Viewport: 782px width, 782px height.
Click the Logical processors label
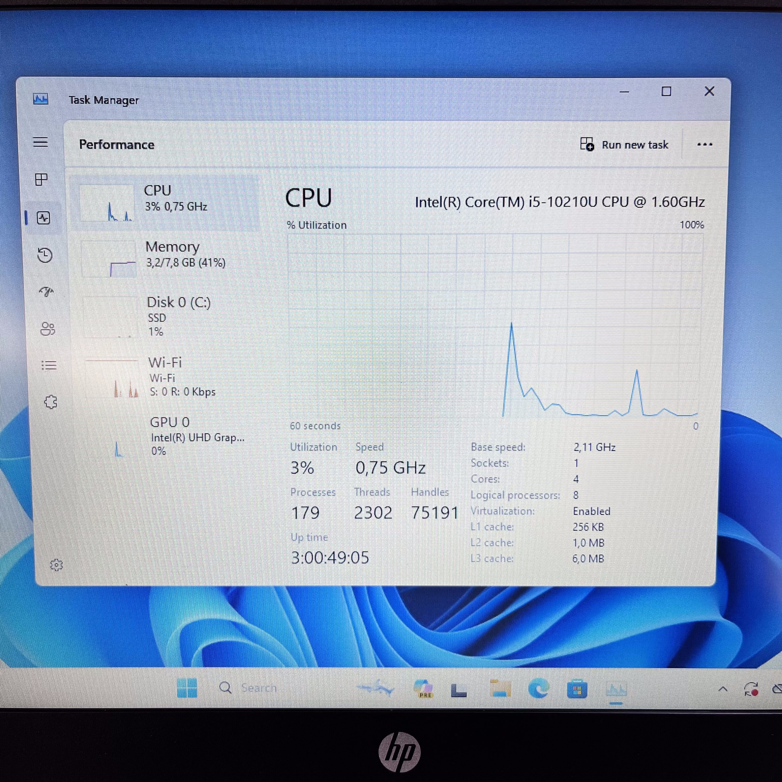[x=515, y=495]
